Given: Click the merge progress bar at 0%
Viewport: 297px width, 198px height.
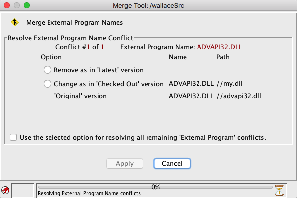Looking at the screenshot, I should pyautogui.click(x=155, y=187).
